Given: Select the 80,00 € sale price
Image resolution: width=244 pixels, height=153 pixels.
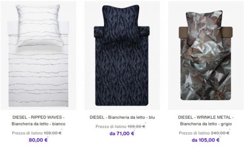Looking at the screenshot, I should click(x=38, y=140).
